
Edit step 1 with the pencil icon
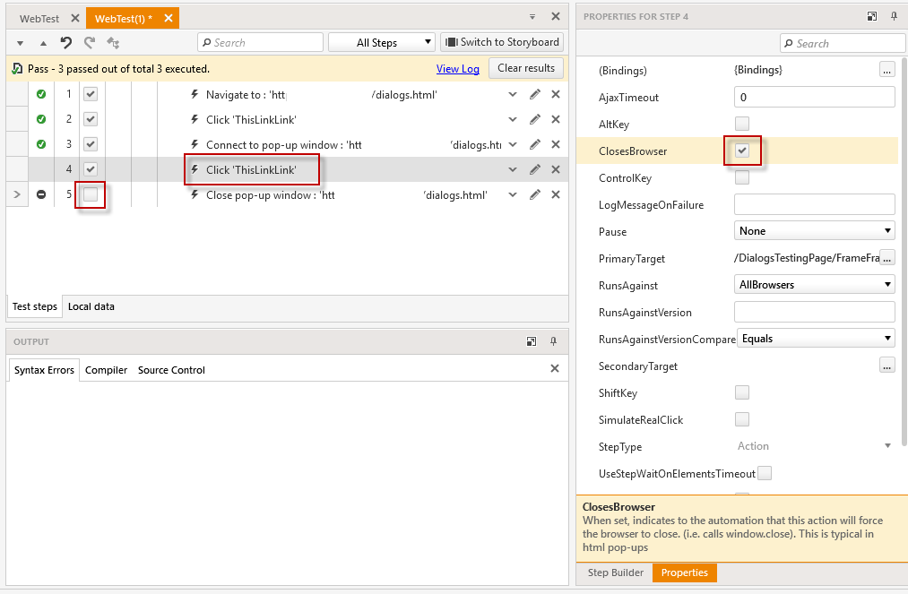(x=535, y=94)
